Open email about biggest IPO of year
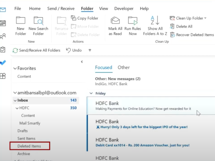Image resolution: width=215 pixels, height=161 pixels. 151,124
